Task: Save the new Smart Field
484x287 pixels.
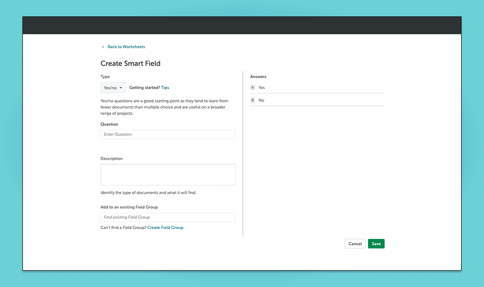Action: click(x=376, y=243)
